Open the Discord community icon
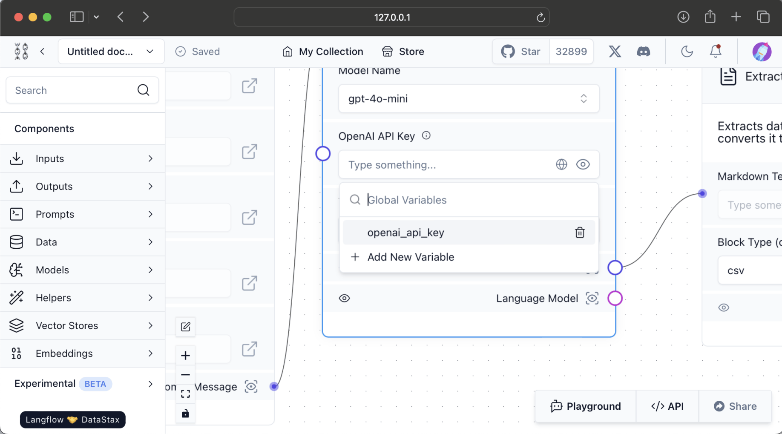Image resolution: width=782 pixels, height=434 pixels. click(x=643, y=52)
